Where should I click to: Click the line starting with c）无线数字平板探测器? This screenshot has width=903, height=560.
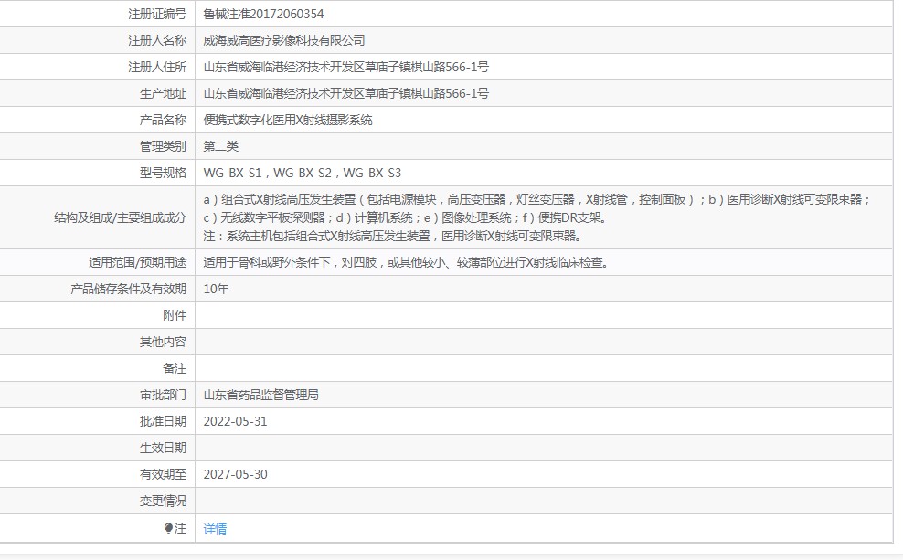click(x=405, y=217)
